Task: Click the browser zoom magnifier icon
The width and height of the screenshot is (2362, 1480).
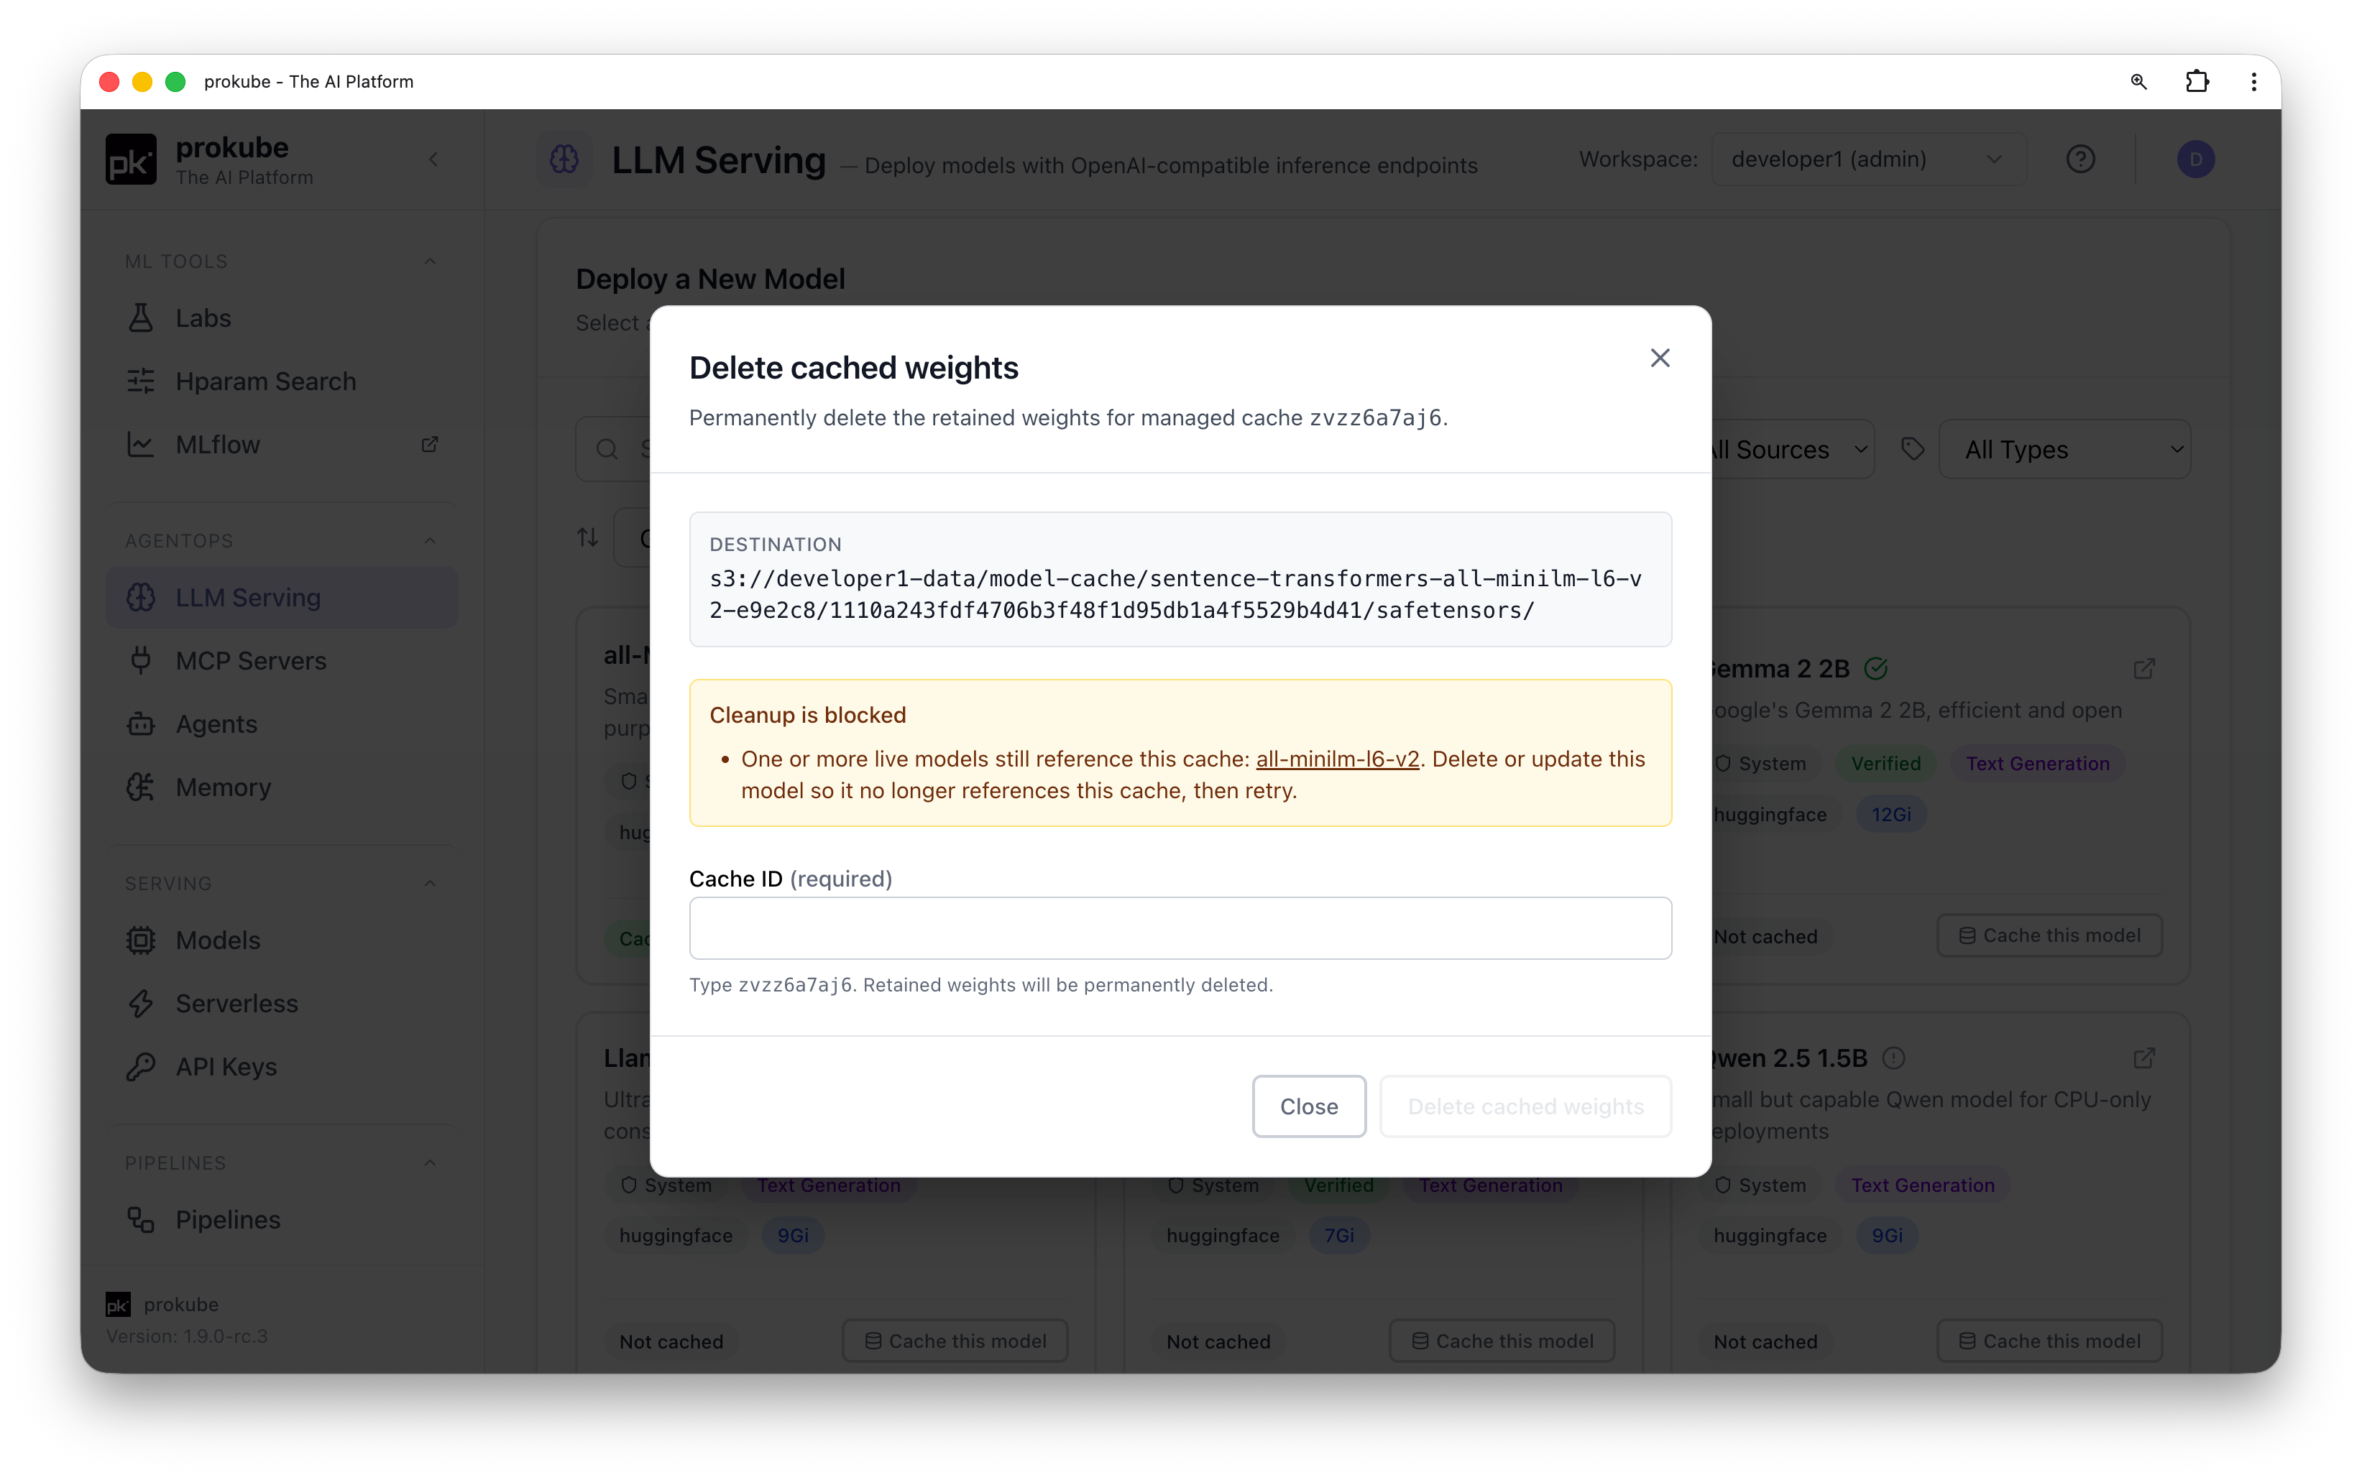Action: click(x=2138, y=81)
